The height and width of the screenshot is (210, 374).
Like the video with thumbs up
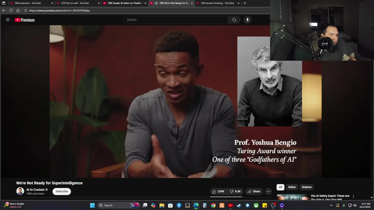click(218, 191)
